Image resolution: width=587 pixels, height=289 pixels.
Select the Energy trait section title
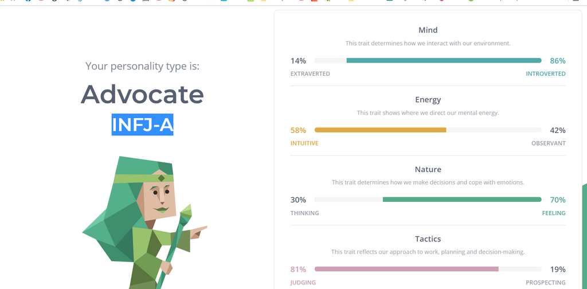tap(428, 100)
